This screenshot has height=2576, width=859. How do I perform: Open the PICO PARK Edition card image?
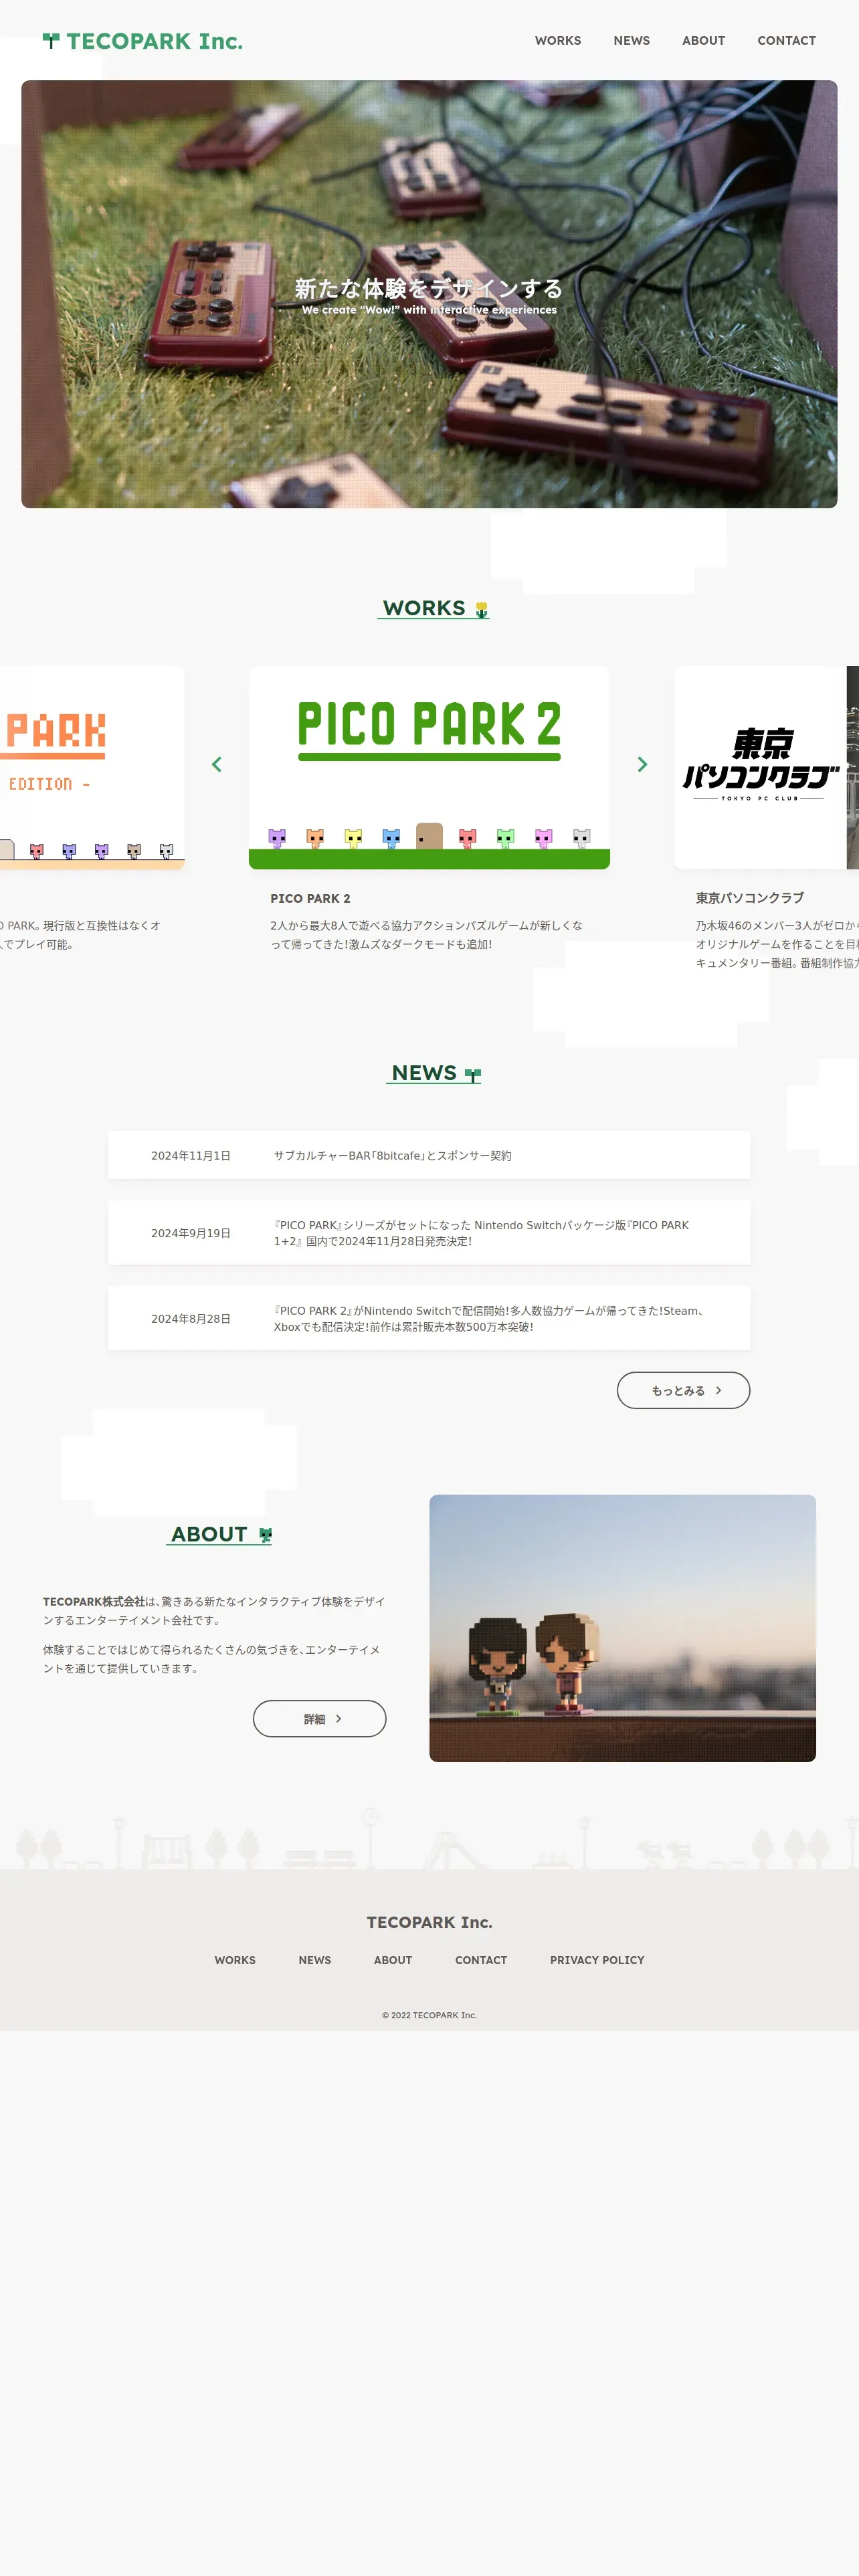91,767
